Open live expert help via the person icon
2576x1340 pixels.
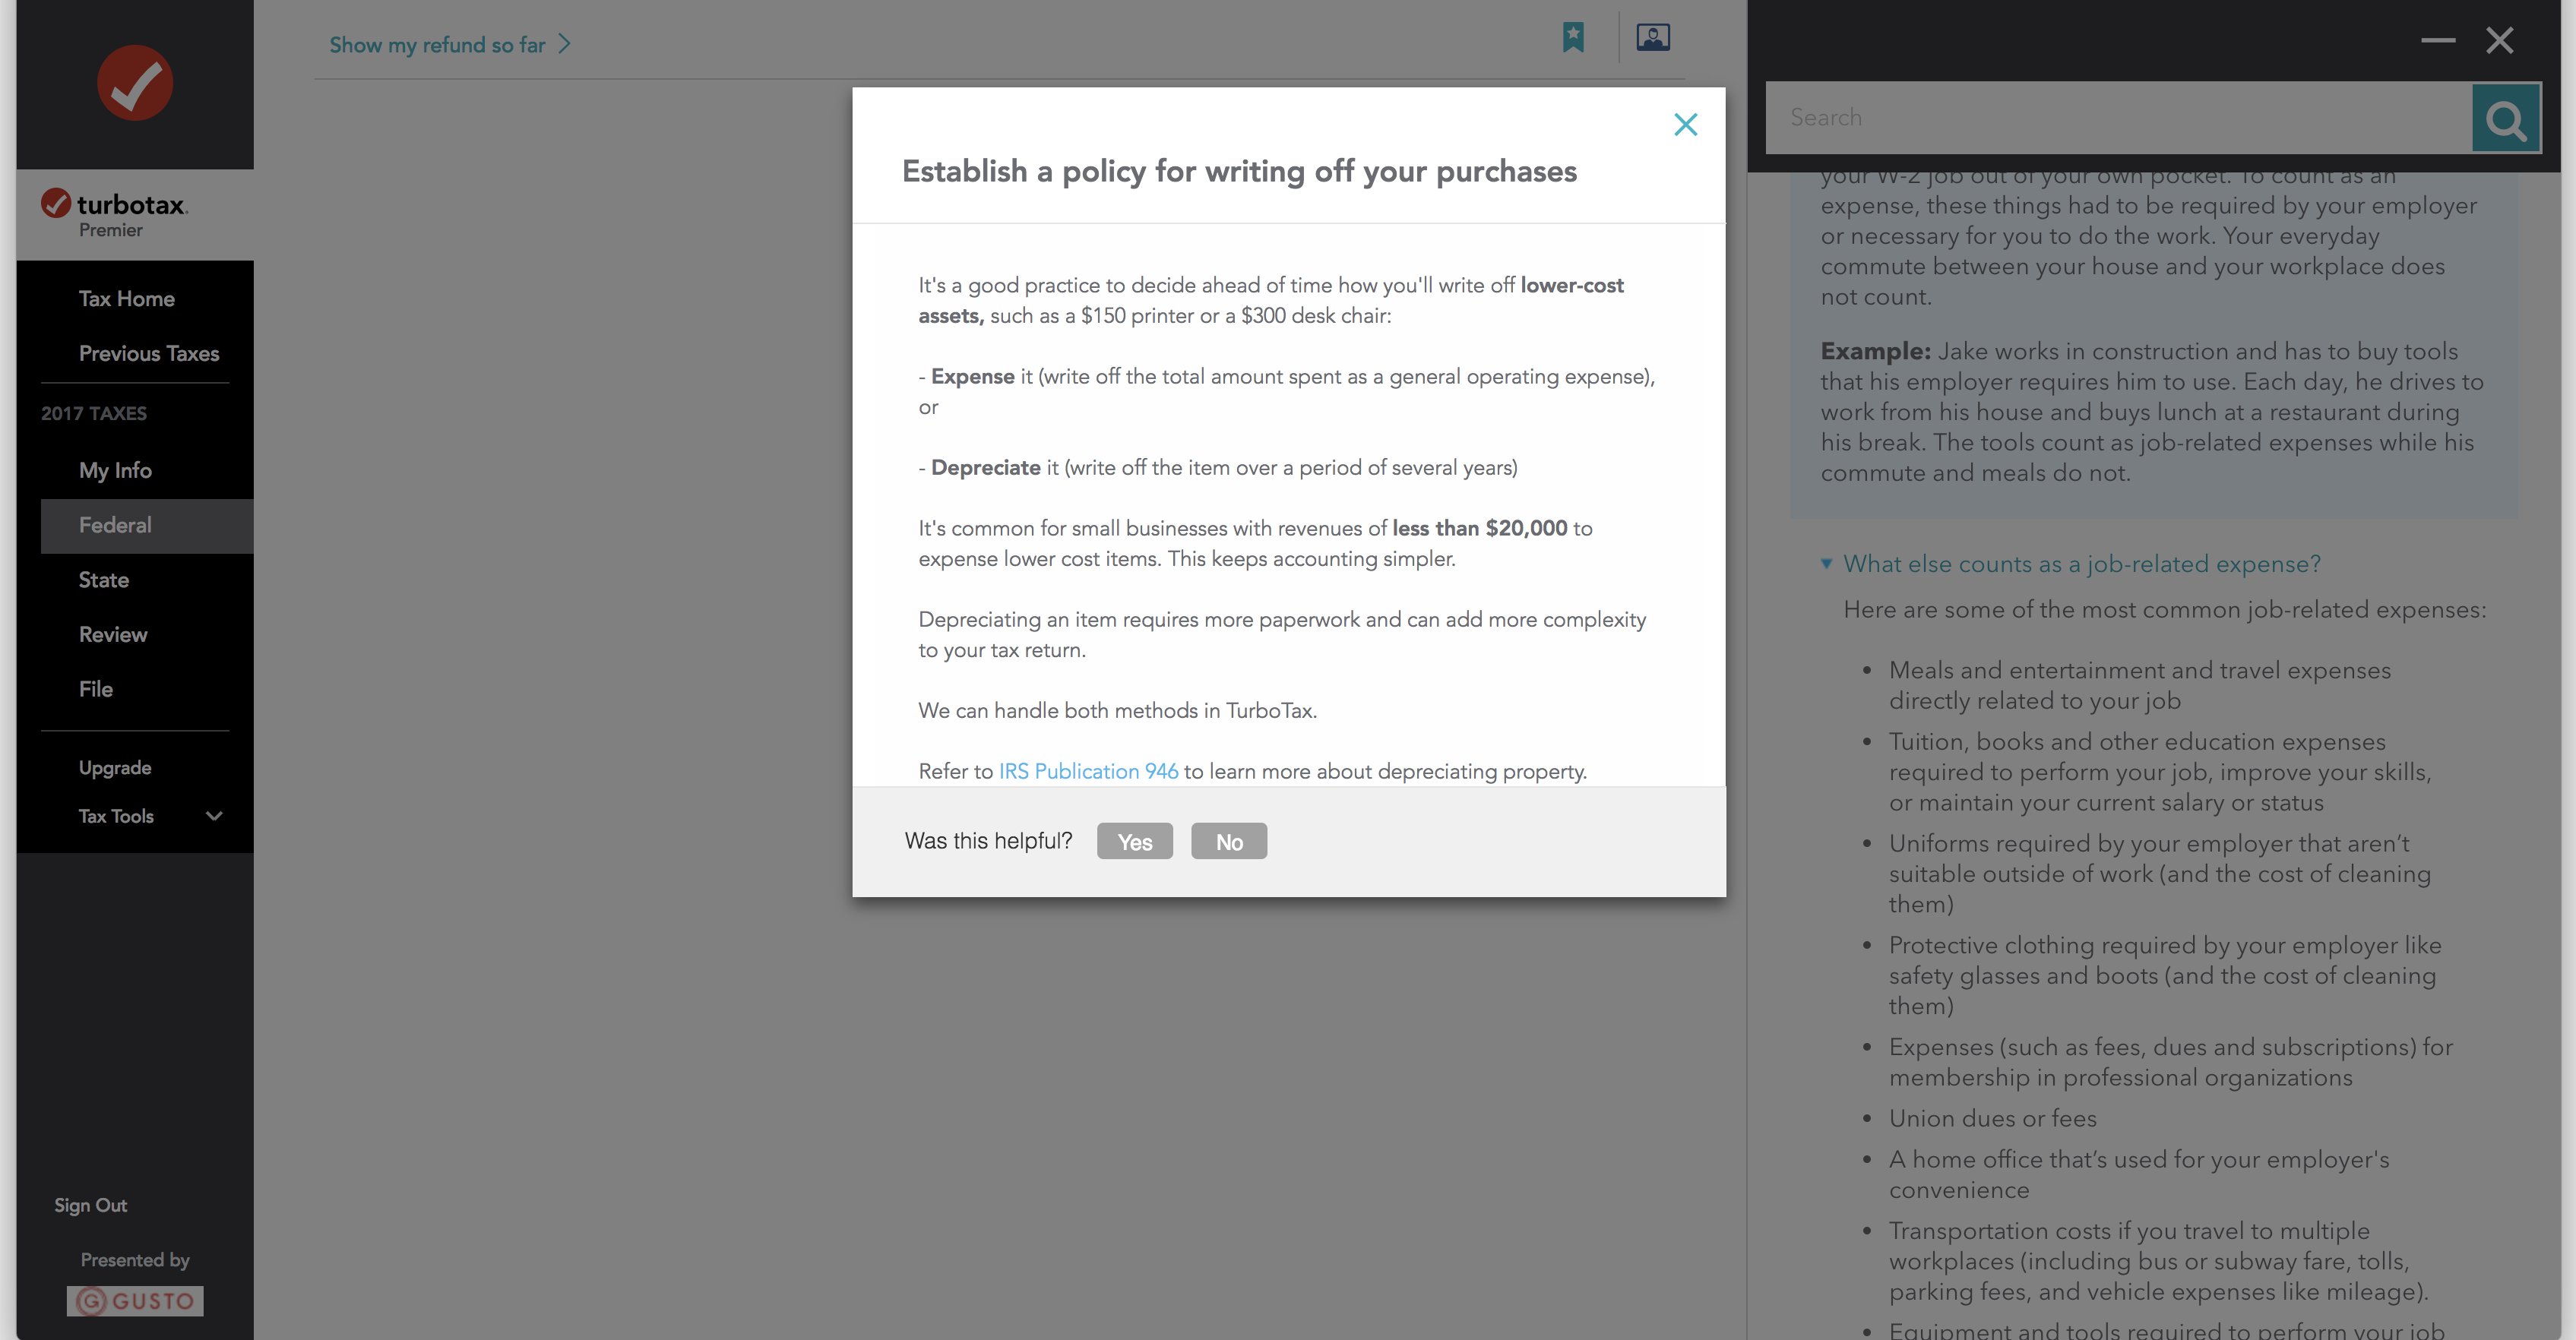point(1653,37)
